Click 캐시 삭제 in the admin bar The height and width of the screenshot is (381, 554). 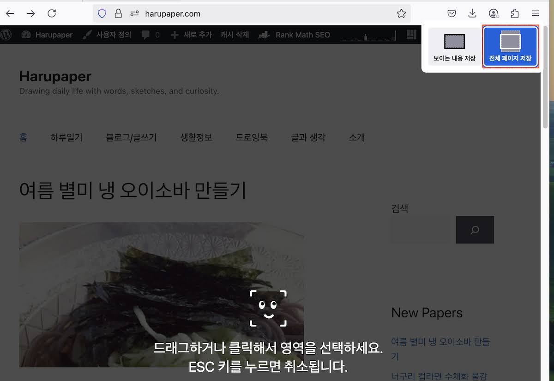[235, 35]
